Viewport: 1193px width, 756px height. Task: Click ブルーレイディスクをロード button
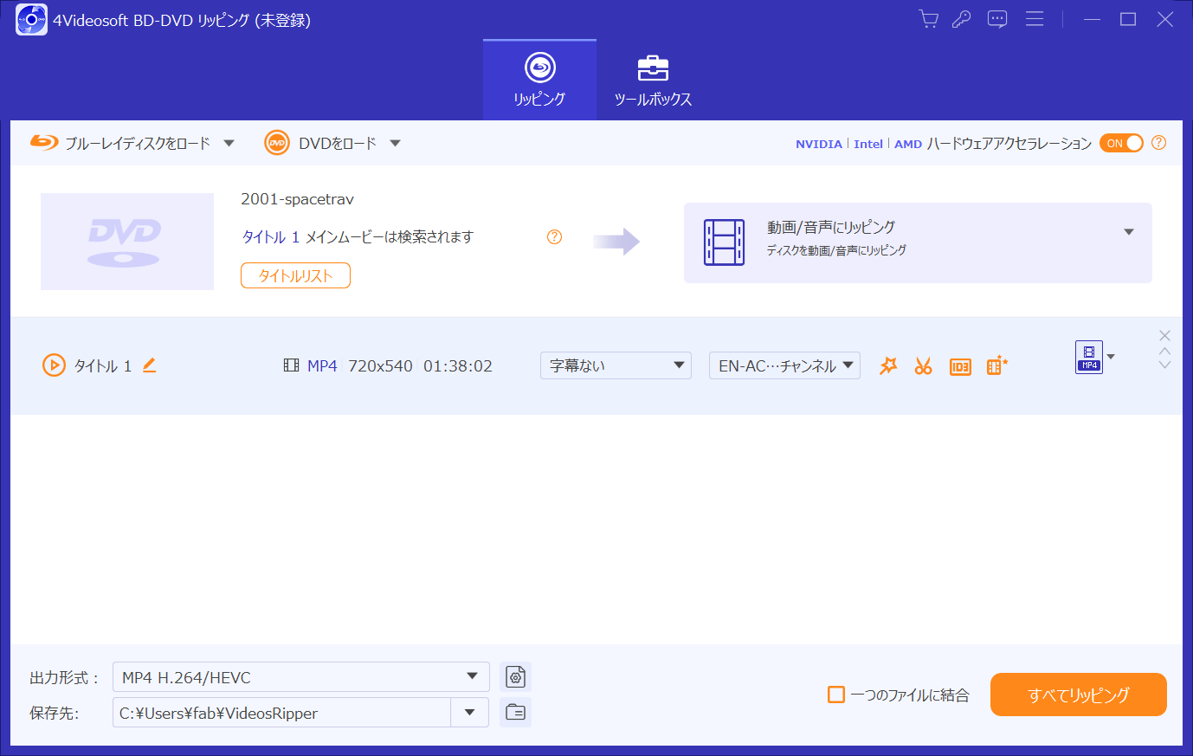(120, 143)
